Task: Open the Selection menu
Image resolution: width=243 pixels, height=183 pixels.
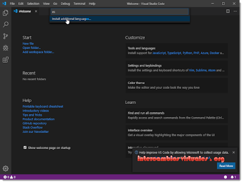Action: 33,3
